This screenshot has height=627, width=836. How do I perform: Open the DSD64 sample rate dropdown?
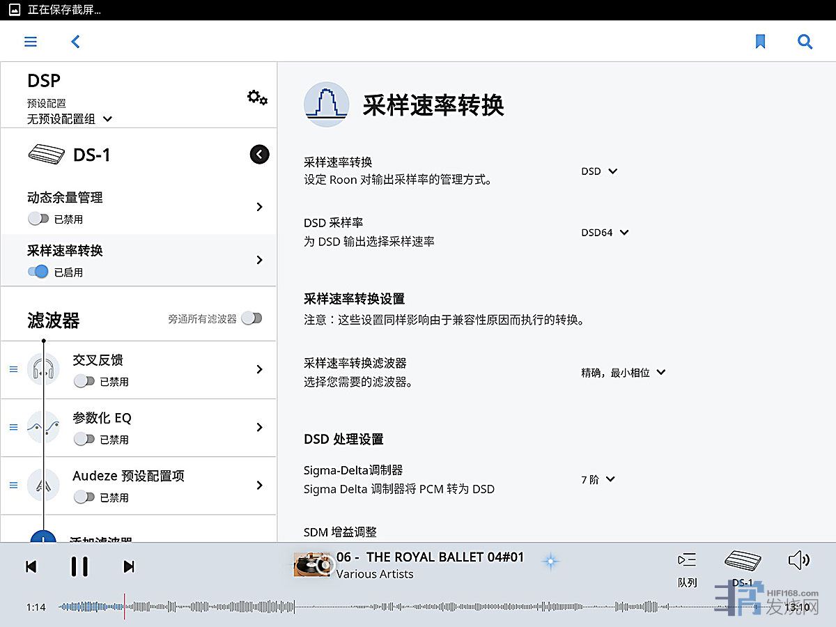(x=605, y=233)
